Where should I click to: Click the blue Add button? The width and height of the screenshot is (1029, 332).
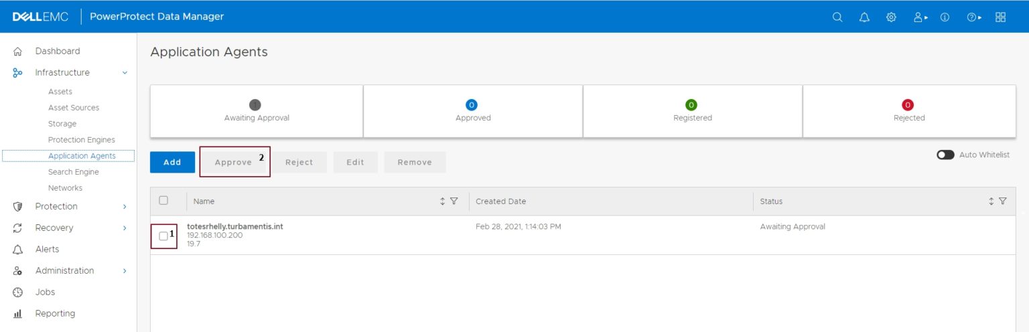coord(172,162)
